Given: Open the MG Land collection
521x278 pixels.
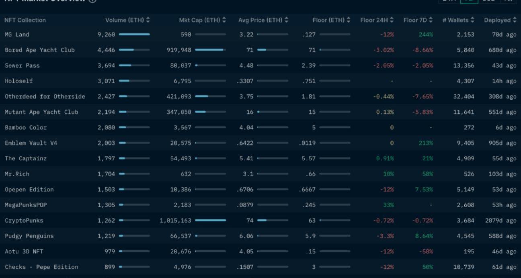Looking at the screenshot, I should click(x=17, y=35).
